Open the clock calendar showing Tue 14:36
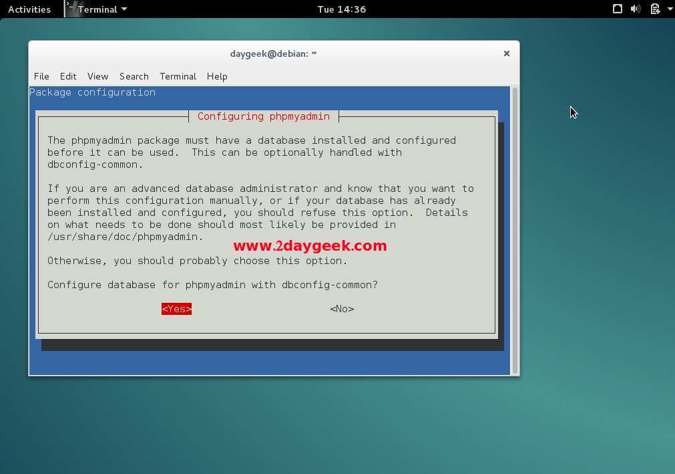The height and width of the screenshot is (474, 675). [x=342, y=9]
